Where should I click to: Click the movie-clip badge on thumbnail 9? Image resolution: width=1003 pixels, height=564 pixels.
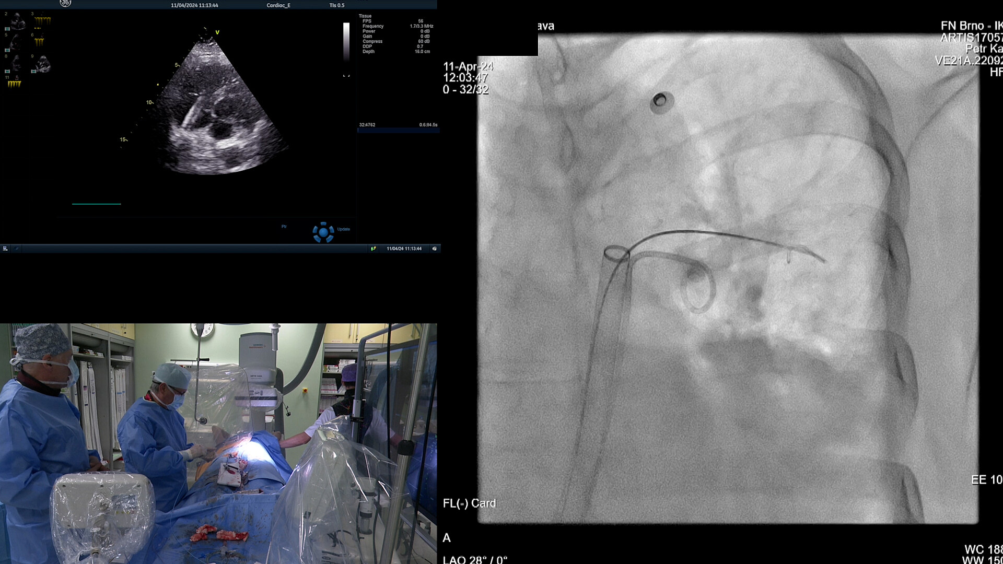[33, 71]
